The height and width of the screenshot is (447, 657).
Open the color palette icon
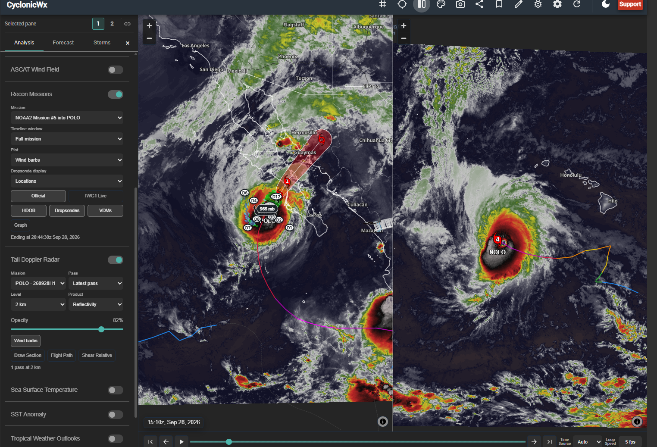point(441,4)
